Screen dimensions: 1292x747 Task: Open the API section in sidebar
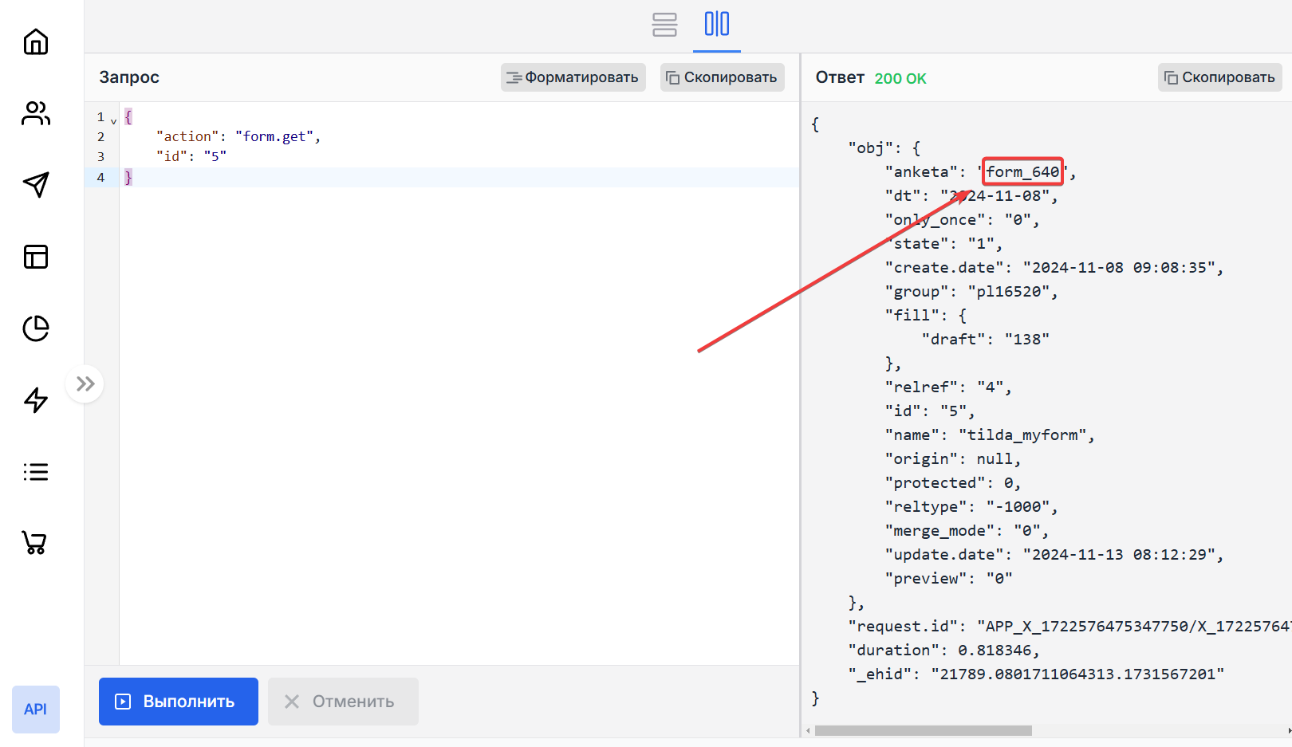36,709
